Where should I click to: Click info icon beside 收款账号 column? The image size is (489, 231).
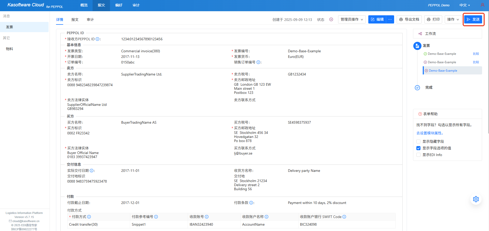[x=207, y=217]
